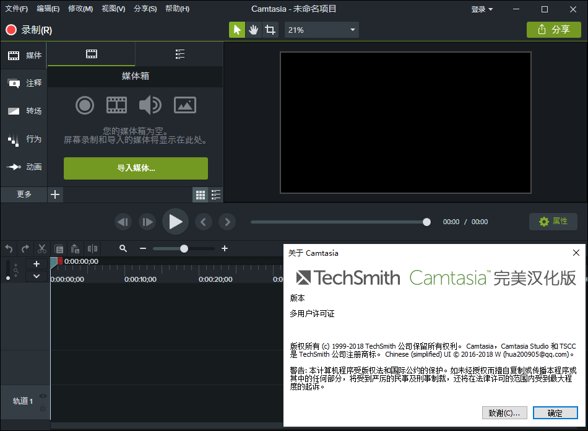Click the playback scrubber slider handle
The height and width of the screenshot is (431, 588).
(426, 222)
